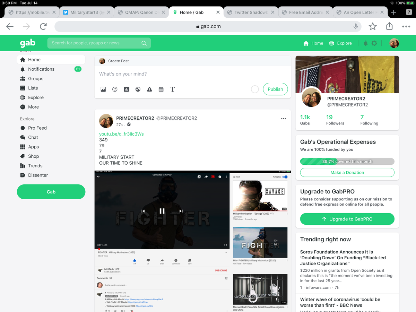This screenshot has width=416, height=312.
Task: Open Shop from sidebar
Action: tap(51, 156)
